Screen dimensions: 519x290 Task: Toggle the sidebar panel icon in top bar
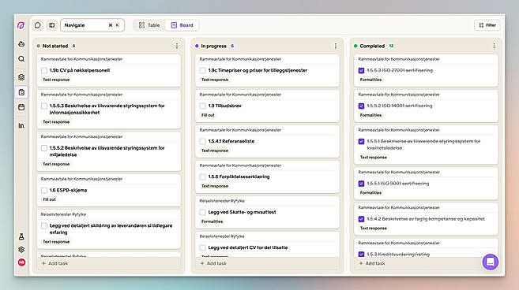(52, 25)
